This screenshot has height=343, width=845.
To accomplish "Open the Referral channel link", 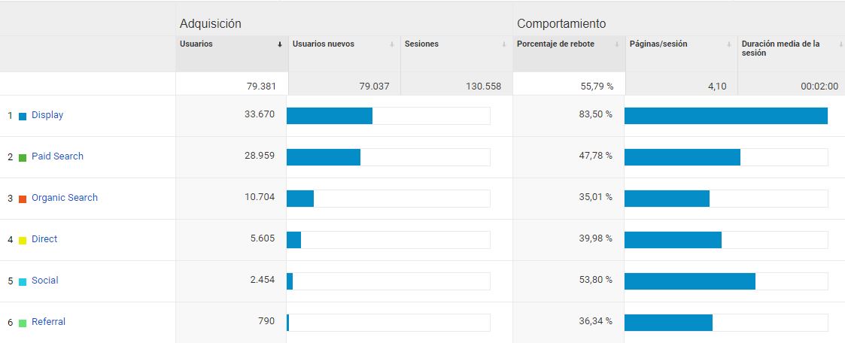I will click(48, 321).
